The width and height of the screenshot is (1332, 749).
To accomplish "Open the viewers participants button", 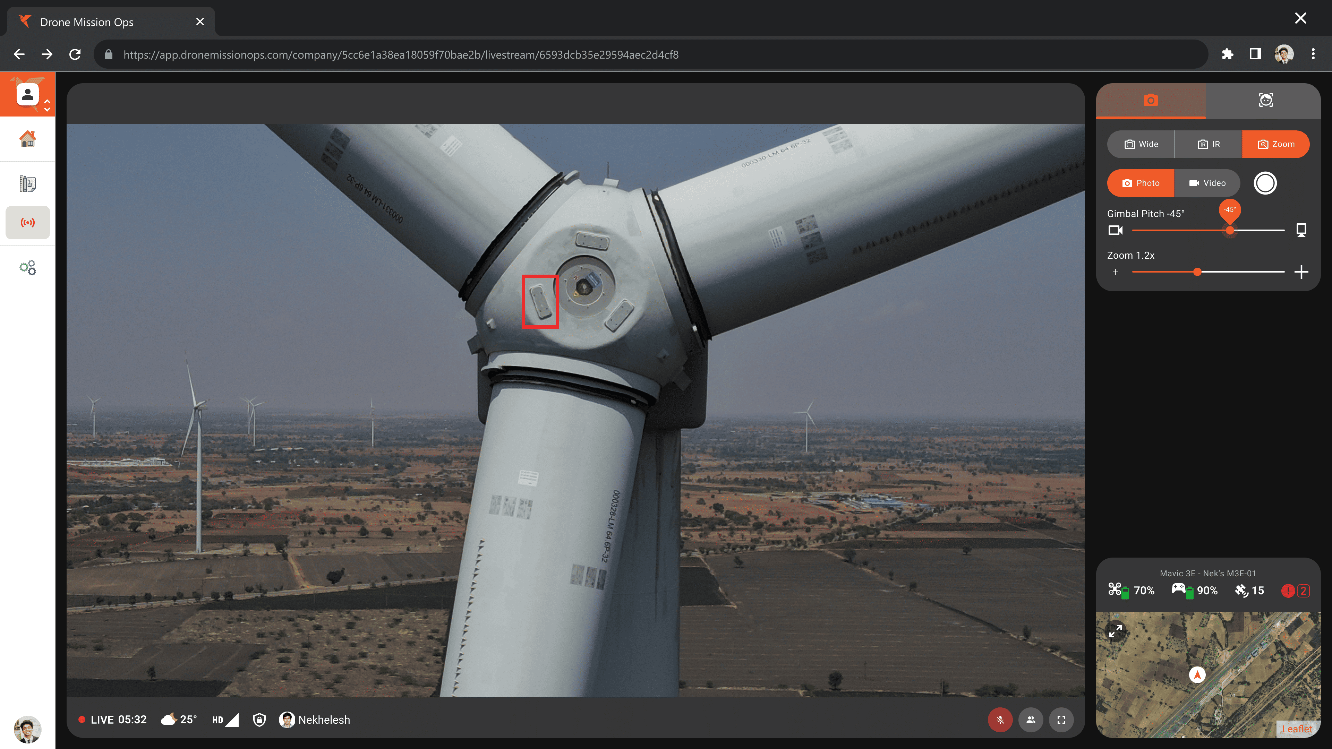I will click(x=1031, y=720).
